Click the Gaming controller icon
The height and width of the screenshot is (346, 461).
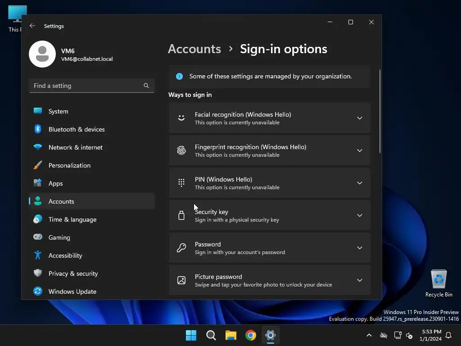point(38,237)
